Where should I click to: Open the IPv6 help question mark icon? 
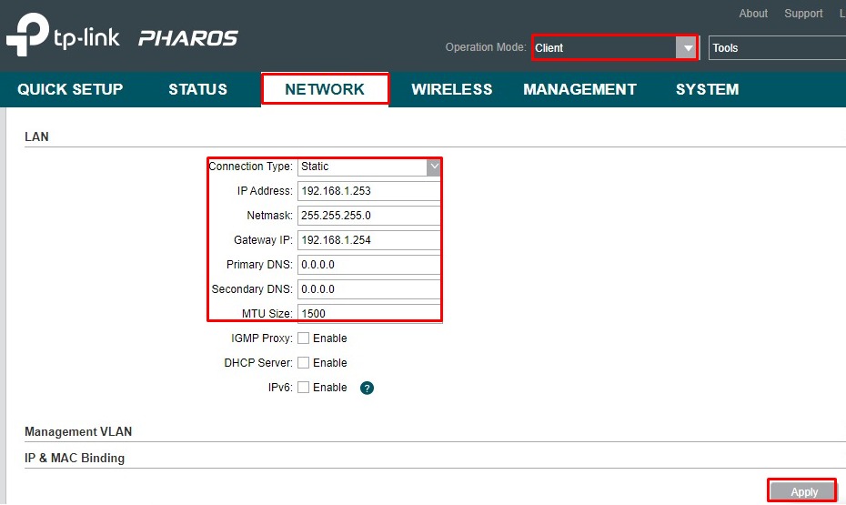(367, 388)
